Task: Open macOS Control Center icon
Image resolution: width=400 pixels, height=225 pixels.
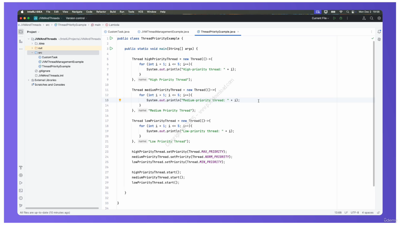Action: (353, 12)
